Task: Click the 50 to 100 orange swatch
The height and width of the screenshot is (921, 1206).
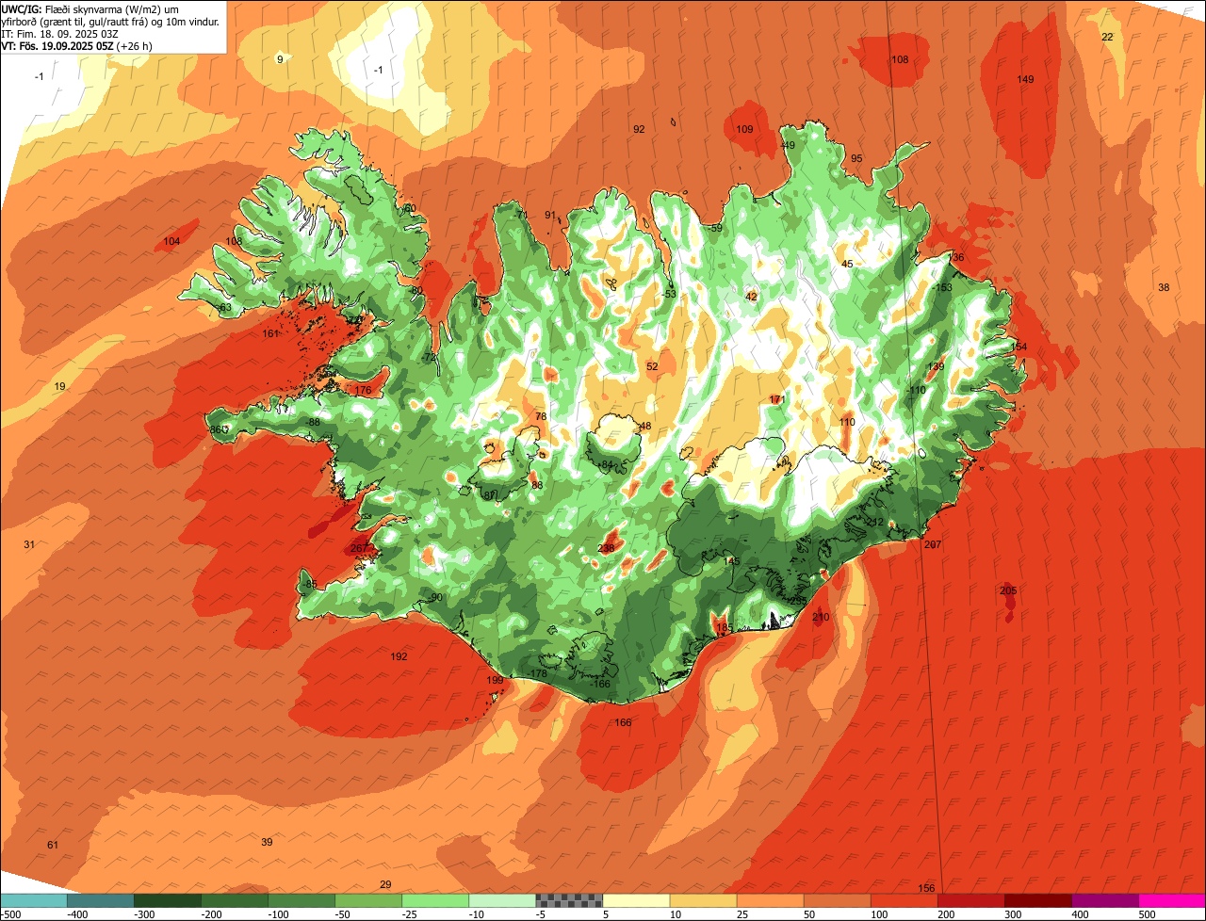Action: click(x=837, y=900)
